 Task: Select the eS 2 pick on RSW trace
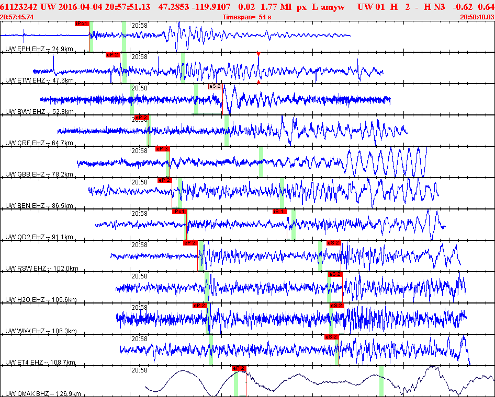click(x=334, y=243)
